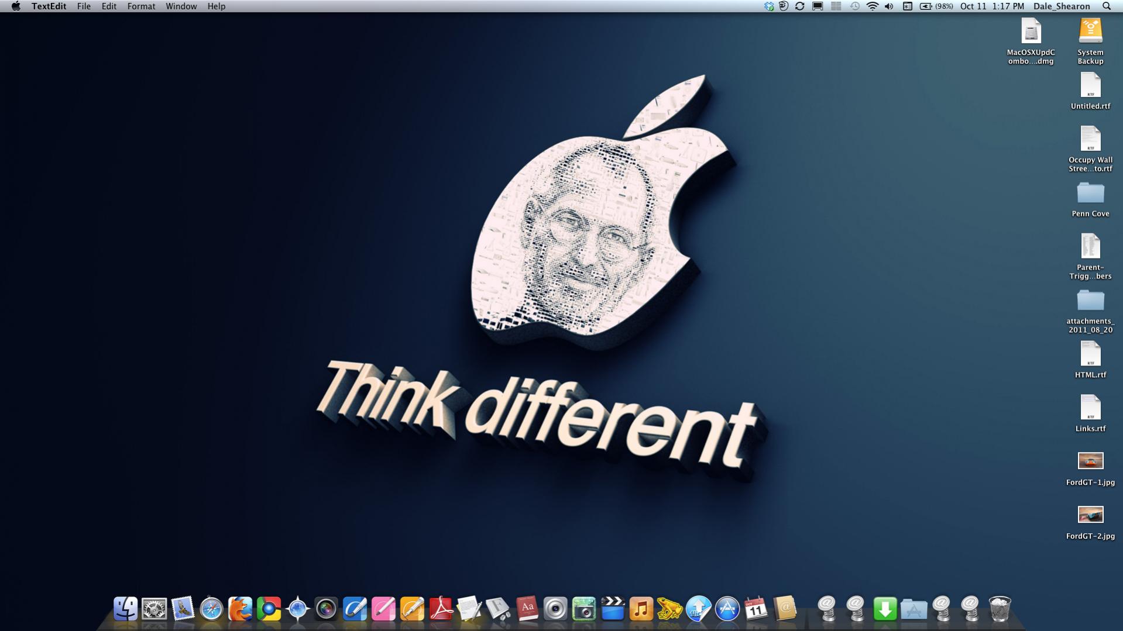Open the orange music note app

click(641, 609)
